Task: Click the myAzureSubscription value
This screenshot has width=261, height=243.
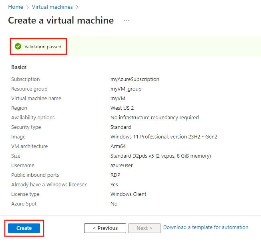Action: 135,79
